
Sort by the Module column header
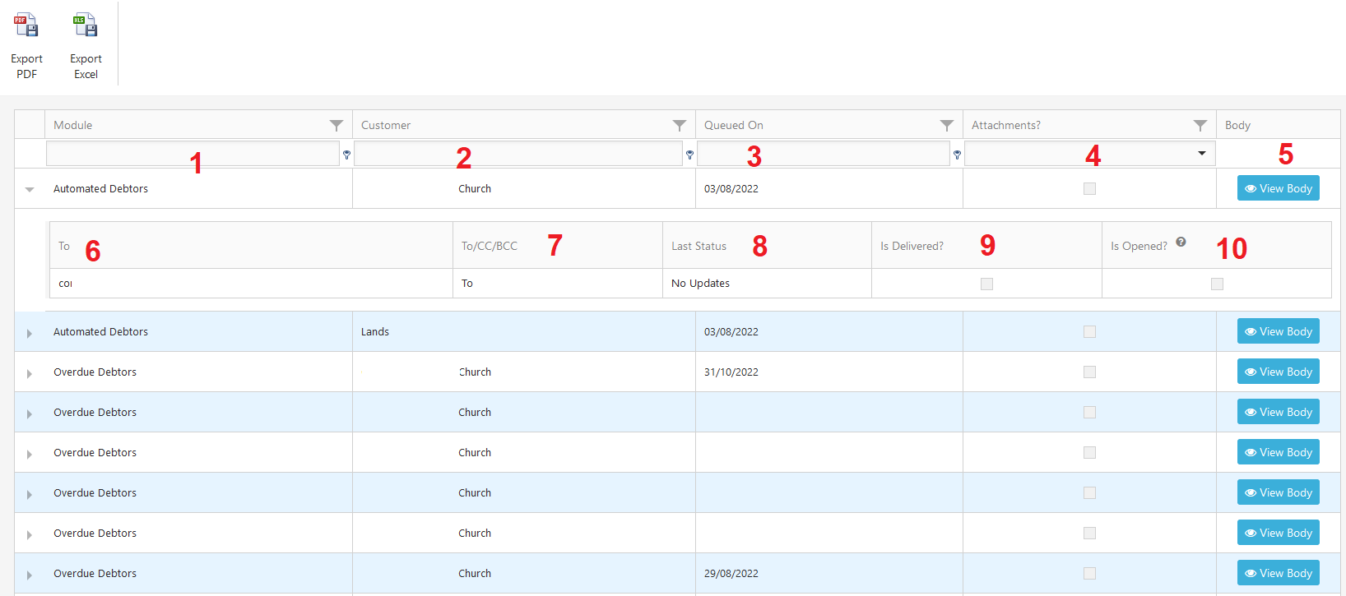pyautogui.click(x=73, y=125)
